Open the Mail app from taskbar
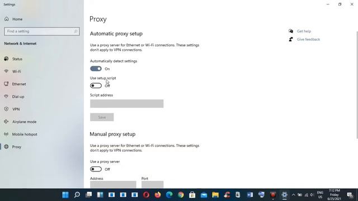The height and width of the screenshot is (201, 358). tap(204, 195)
